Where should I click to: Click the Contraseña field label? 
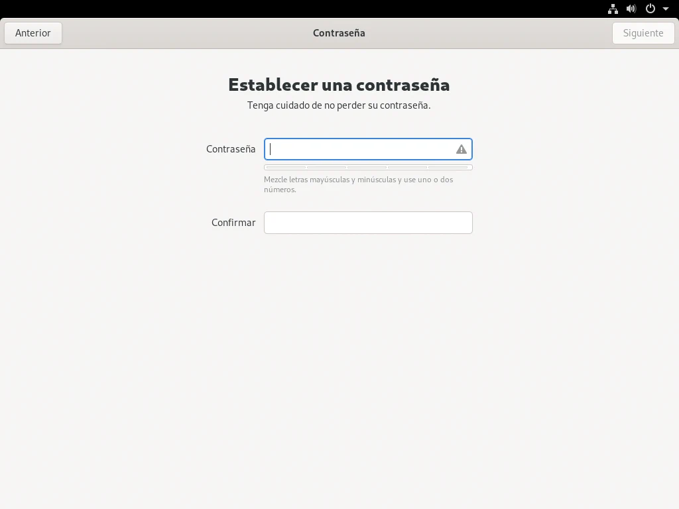pyautogui.click(x=231, y=149)
